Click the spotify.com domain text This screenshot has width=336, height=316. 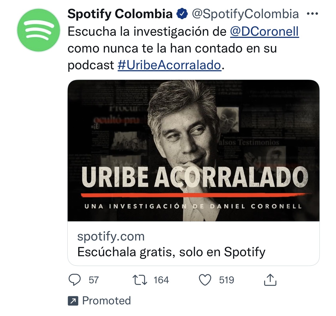pyautogui.click(x=111, y=236)
